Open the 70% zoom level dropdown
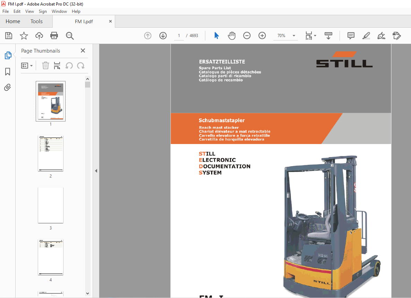411x298 pixels. [294, 36]
